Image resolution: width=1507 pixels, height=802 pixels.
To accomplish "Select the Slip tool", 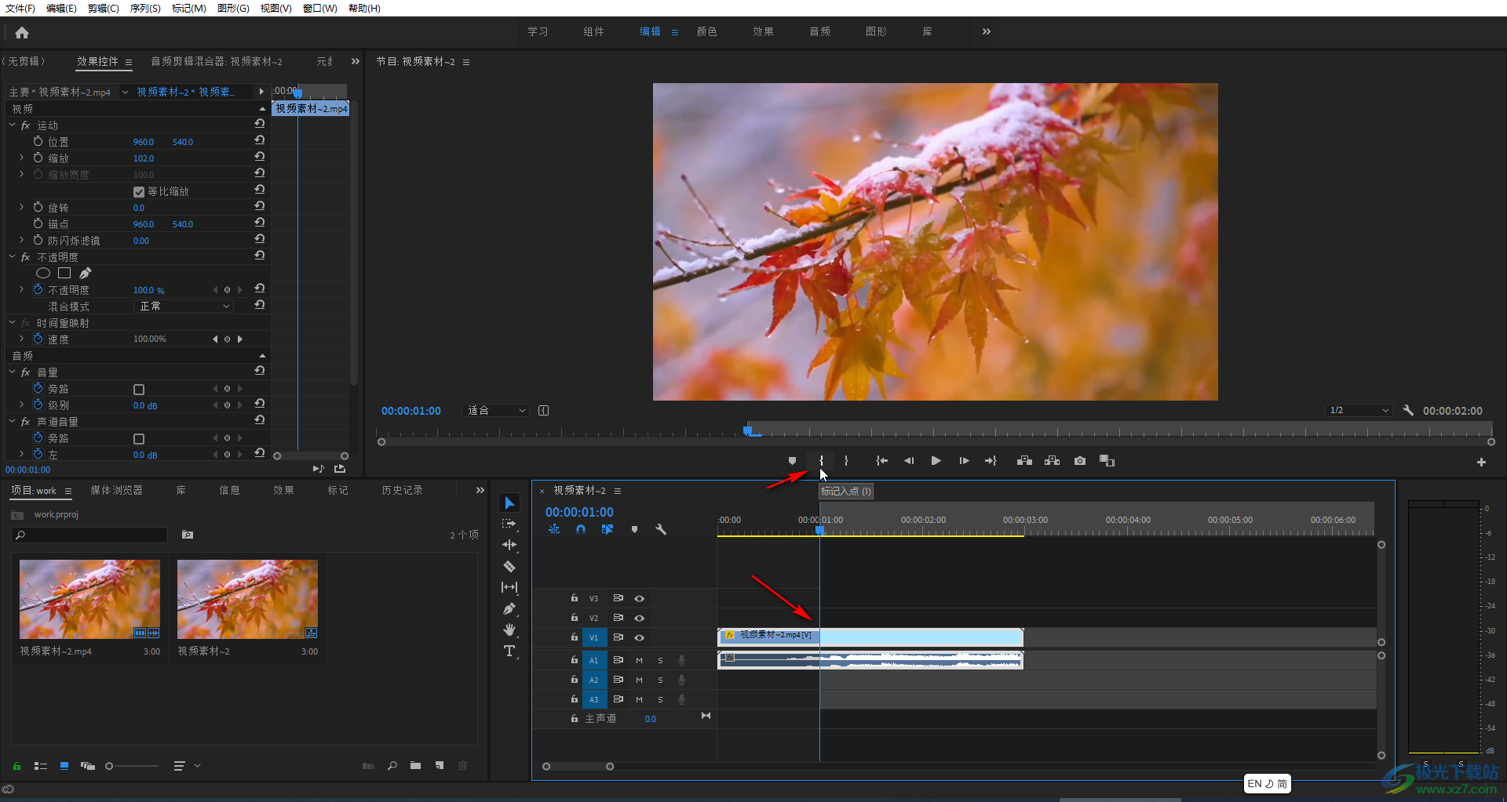I will (x=509, y=587).
